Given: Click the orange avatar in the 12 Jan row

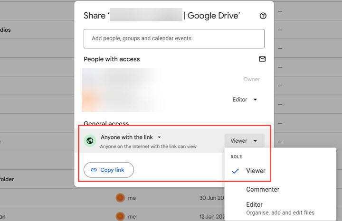Looking at the screenshot, I should (x=121, y=216).
